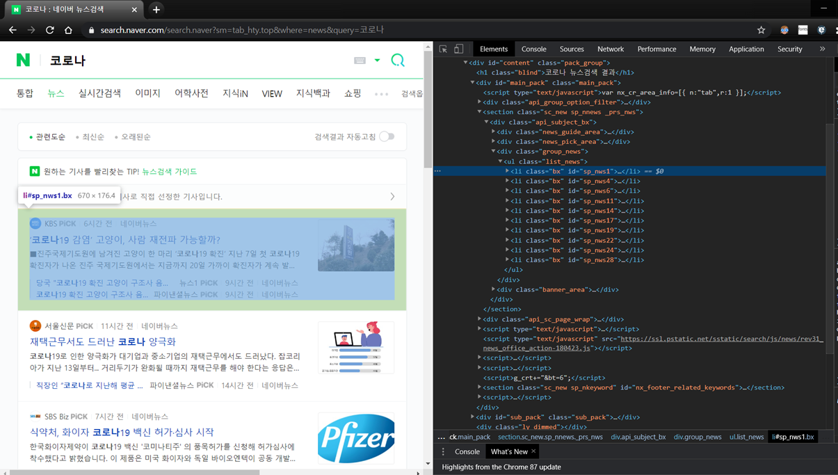This screenshot has width=838, height=475.
Task: Expand the li sp_nws11 node
Action: pyautogui.click(x=507, y=200)
